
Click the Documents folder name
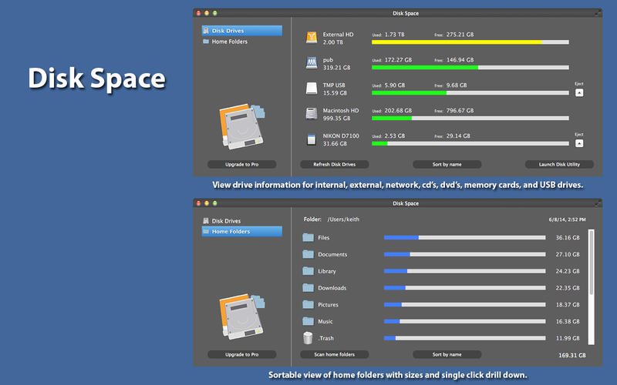tap(332, 255)
